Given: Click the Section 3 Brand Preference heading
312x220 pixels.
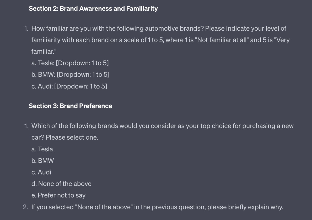Looking at the screenshot, I should [70, 106].
